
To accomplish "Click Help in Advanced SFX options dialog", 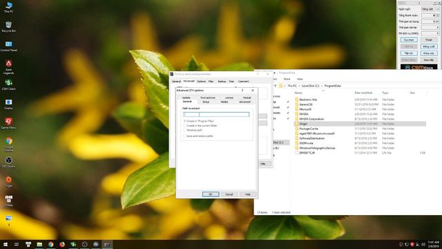I will (248, 194).
